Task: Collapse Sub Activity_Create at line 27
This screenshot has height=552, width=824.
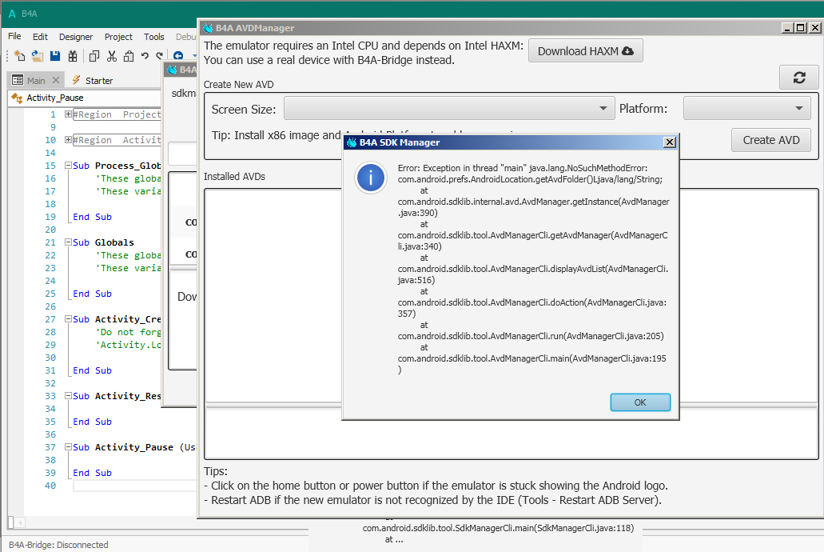Action: [68, 319]
